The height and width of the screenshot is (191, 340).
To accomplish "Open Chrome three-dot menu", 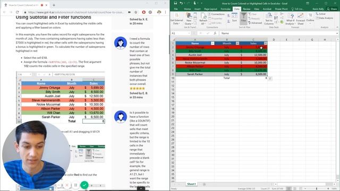I will tap(165, 12).
